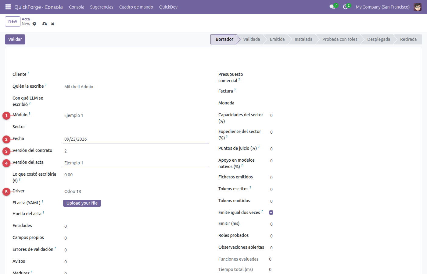
Task: Click help mark beside Errores de validación
Action: coord(55,248)
